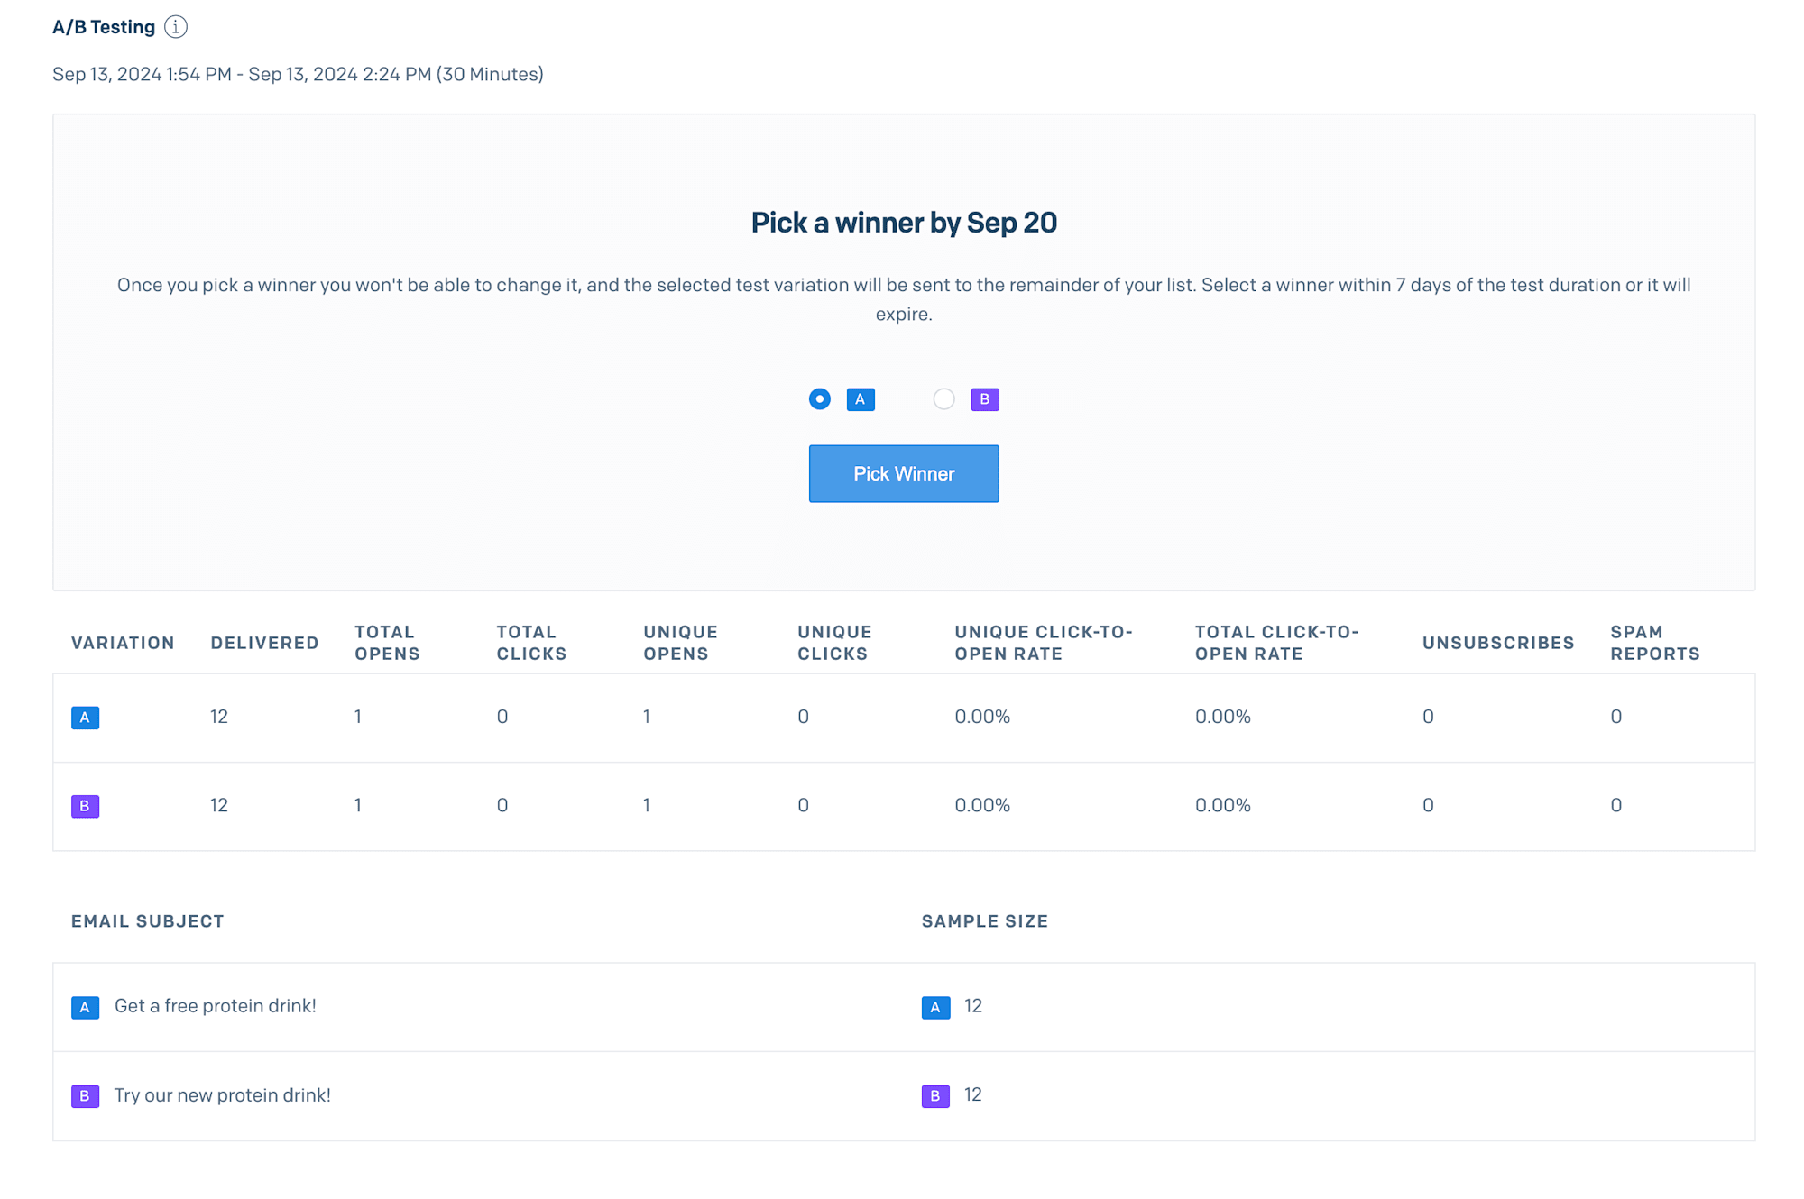Click the B badge in the variation table
This screenshot has width=1804, height=1199.
(85, 806)
